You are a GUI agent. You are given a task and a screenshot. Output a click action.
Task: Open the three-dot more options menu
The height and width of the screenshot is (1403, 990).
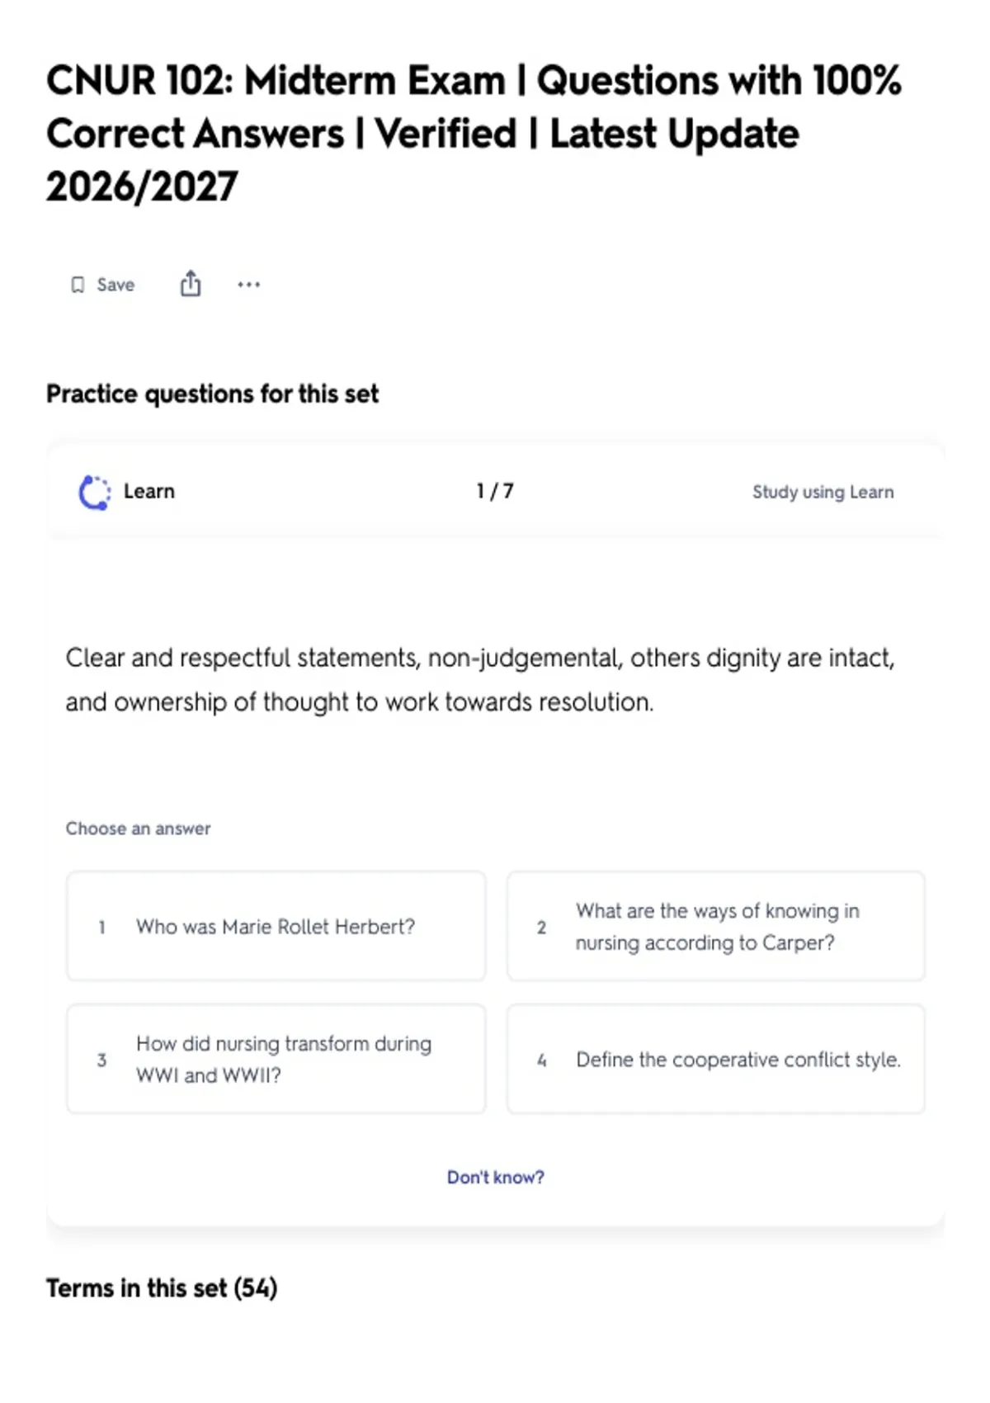click(x=248, y=285)
